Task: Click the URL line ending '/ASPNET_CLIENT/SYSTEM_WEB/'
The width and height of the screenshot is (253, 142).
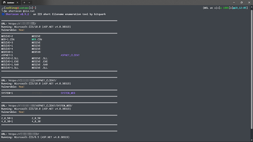Action: click(37, 106)
